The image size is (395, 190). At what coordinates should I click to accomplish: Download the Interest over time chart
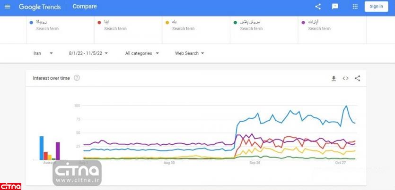(x=334, y=78)
